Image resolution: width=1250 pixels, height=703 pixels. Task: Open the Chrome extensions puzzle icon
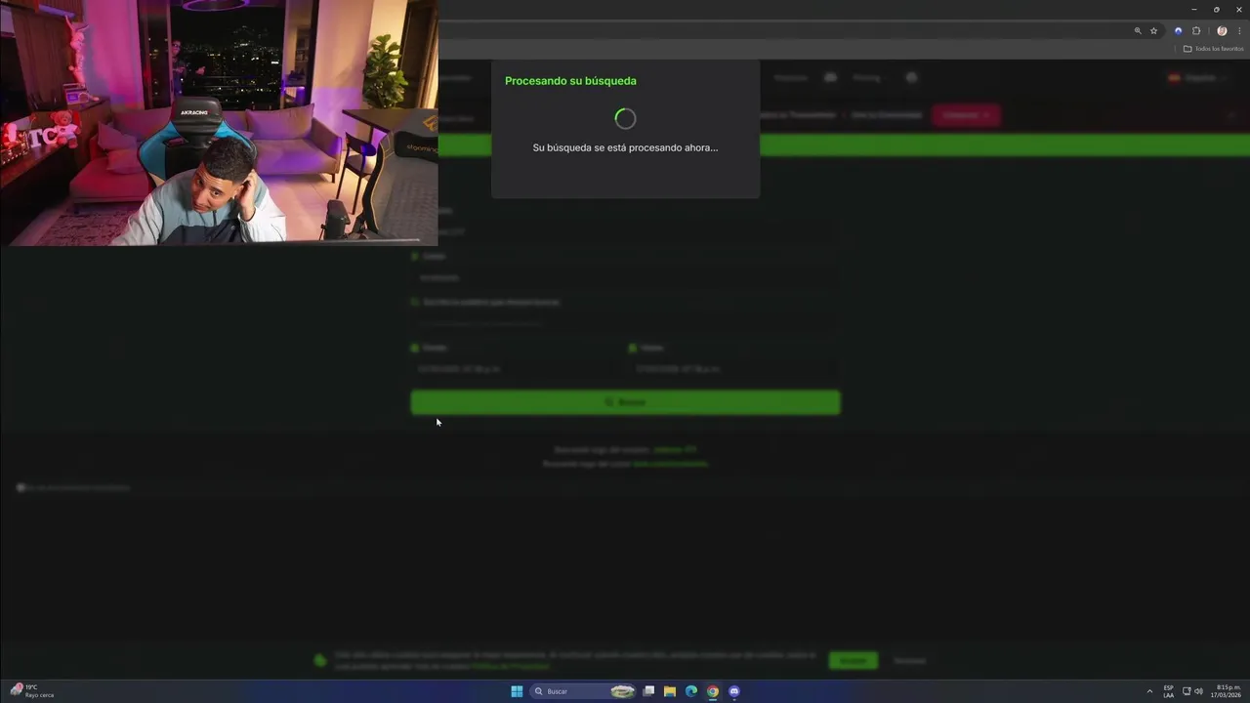coord(1196,31)
